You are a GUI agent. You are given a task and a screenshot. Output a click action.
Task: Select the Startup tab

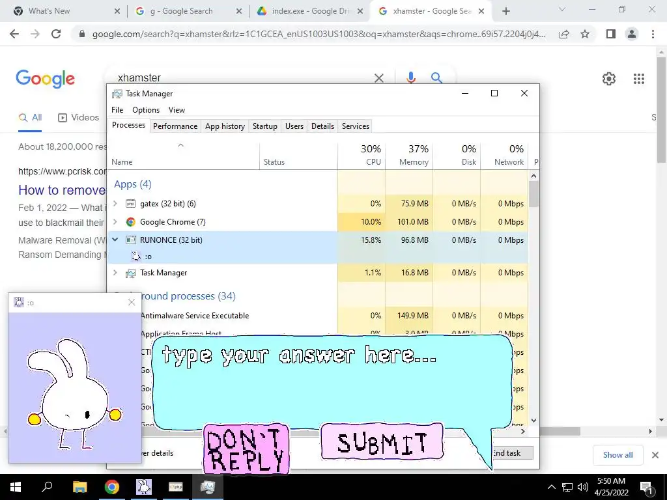click(x=264, y=126)
